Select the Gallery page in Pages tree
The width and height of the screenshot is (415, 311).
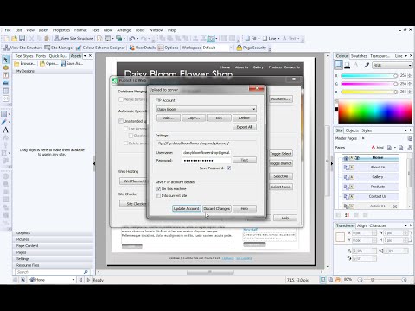[x=371, y=177]
